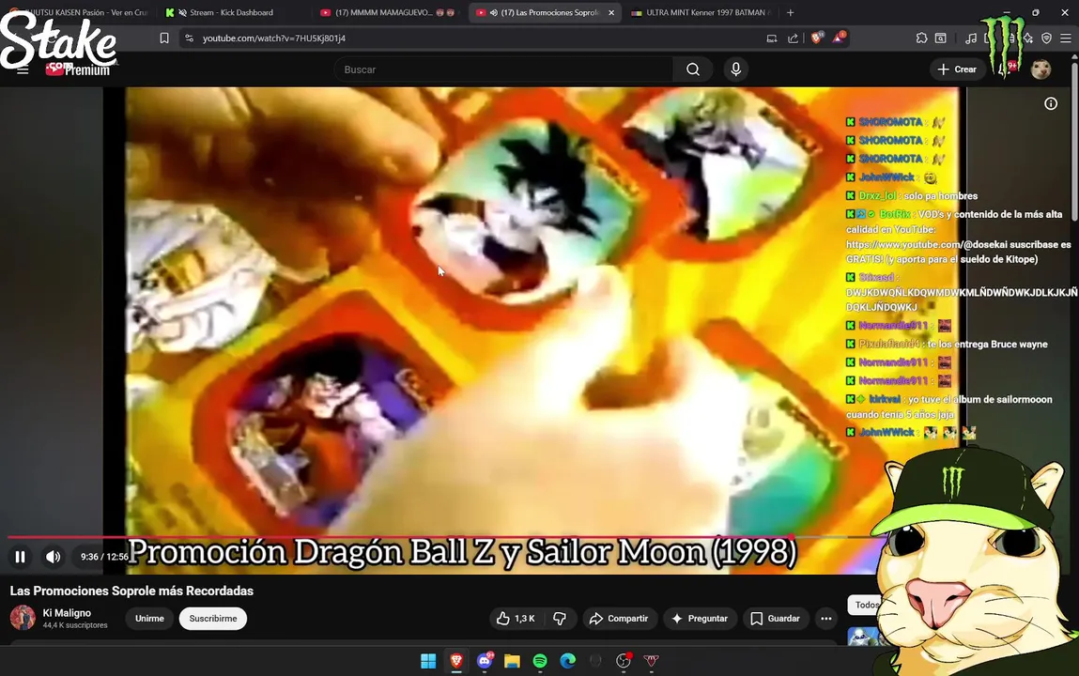The image size is (1079, 676).
Task: Open the media control music note icon
Action: [x=970, y=38]
